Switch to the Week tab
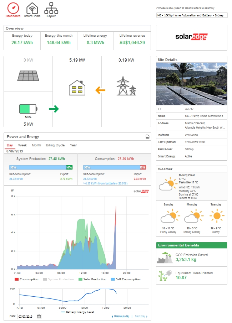The width and height of the screenshot is (232, 323). tap(22, 145)
